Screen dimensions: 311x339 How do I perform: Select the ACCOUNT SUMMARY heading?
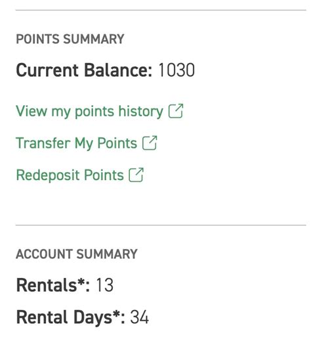[x=77, y=254]
